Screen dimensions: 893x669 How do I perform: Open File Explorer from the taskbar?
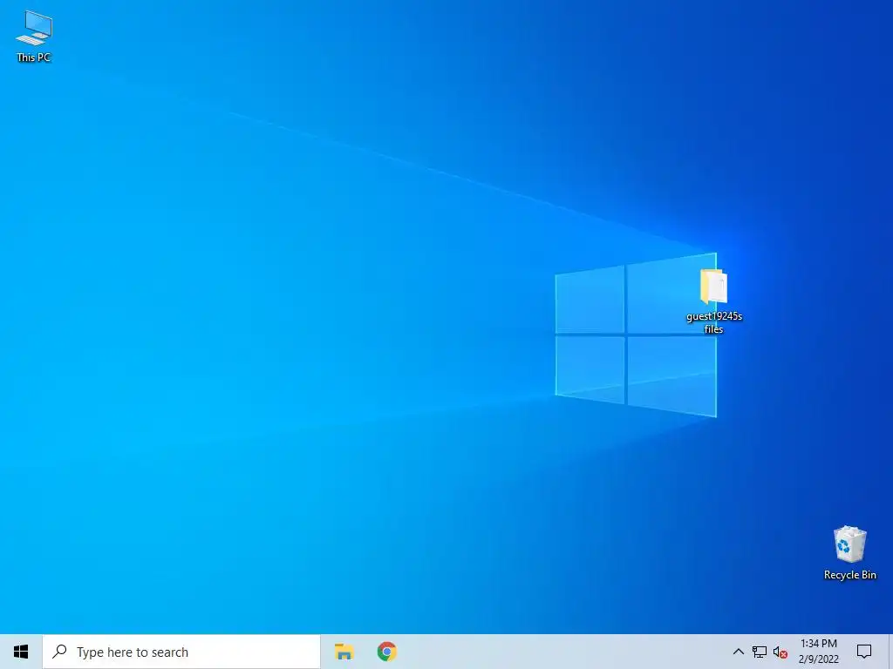click(x=344, y=652)
